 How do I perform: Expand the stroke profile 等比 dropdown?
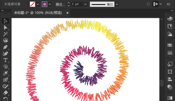117,4
